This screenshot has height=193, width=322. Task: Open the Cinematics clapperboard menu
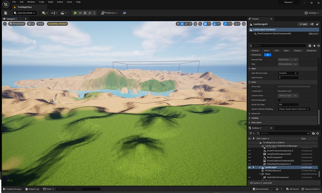tap(62, 13)
